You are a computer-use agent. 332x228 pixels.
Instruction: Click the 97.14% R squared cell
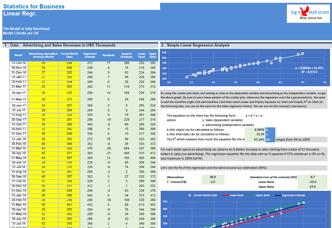pyautogui.click(x=255, y=140)
